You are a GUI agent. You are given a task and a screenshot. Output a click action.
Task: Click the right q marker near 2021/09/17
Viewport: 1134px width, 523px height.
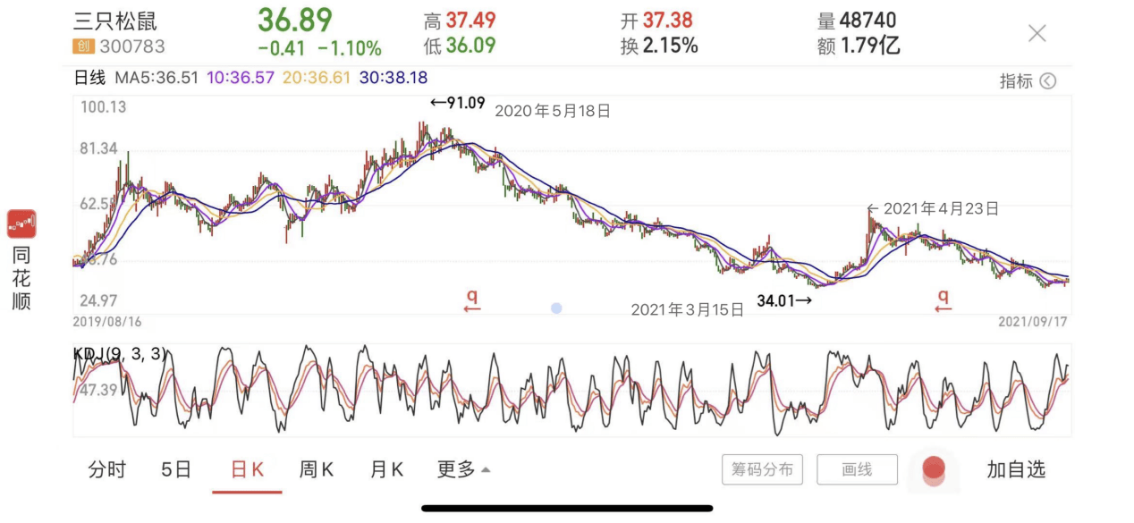point(943,300)
